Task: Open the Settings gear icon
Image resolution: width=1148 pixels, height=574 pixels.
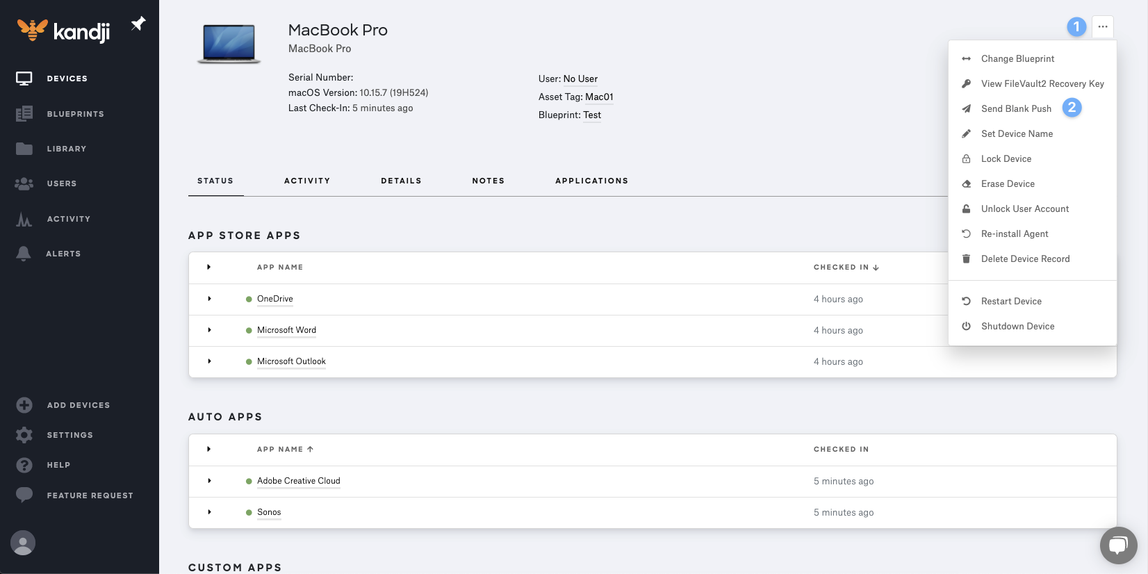Action: [24, 435]
